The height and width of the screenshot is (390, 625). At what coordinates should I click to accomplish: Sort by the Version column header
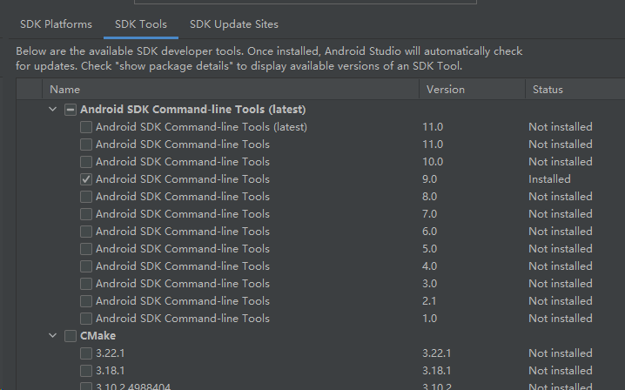[445, 90]
